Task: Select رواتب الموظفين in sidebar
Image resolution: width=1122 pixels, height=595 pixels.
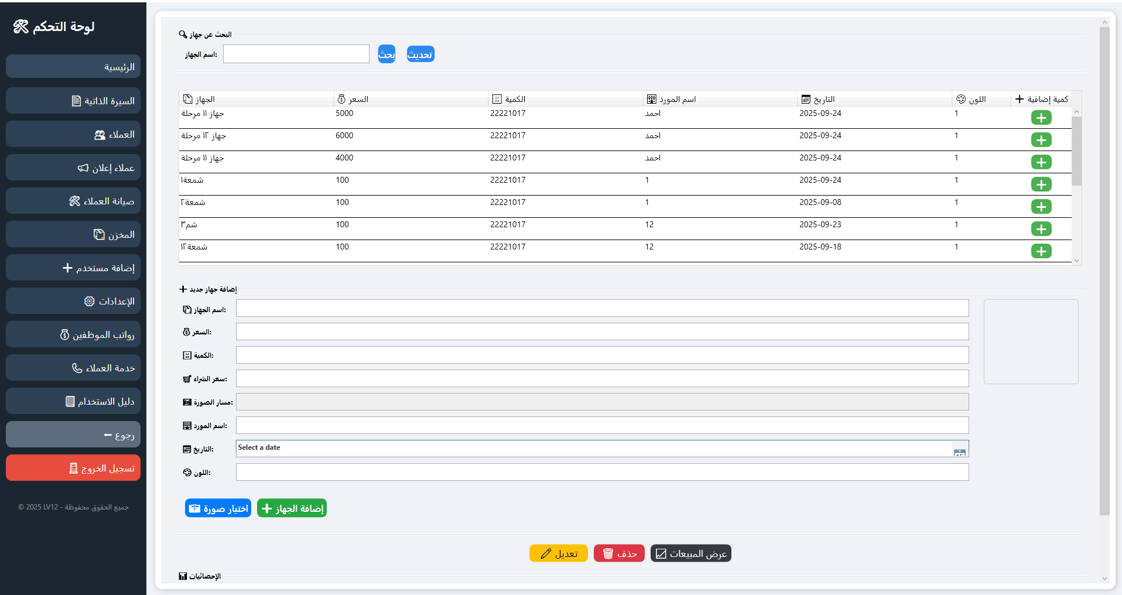Action: pos(73,334)
